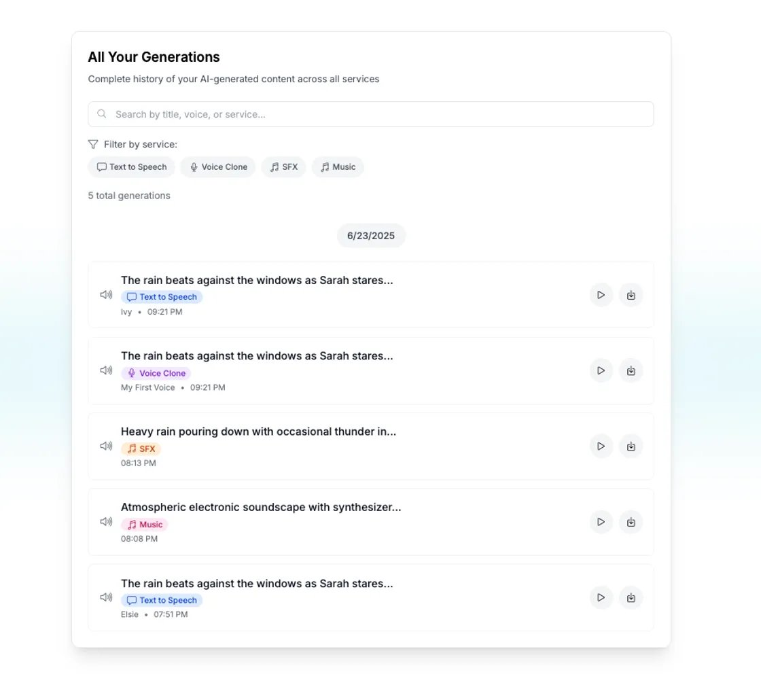Toggle the Text to Speech service filter
This screenshot has width=761, height=685.
[x=131, y=166]
